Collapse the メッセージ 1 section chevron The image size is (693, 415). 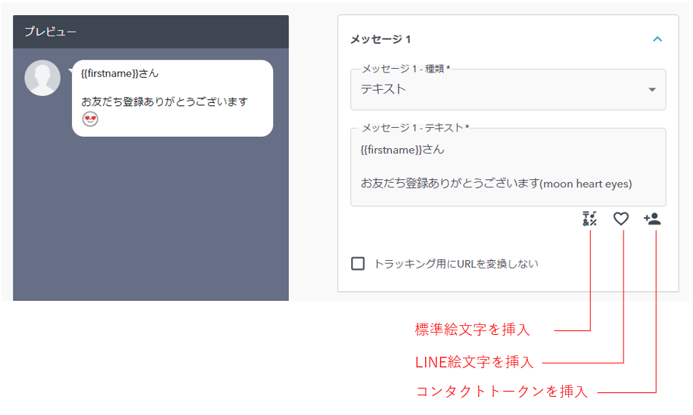(657, 39)
